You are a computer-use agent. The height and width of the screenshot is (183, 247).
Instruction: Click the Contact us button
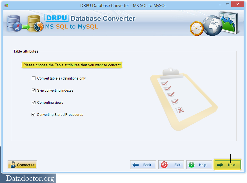(x=22, y=165)
